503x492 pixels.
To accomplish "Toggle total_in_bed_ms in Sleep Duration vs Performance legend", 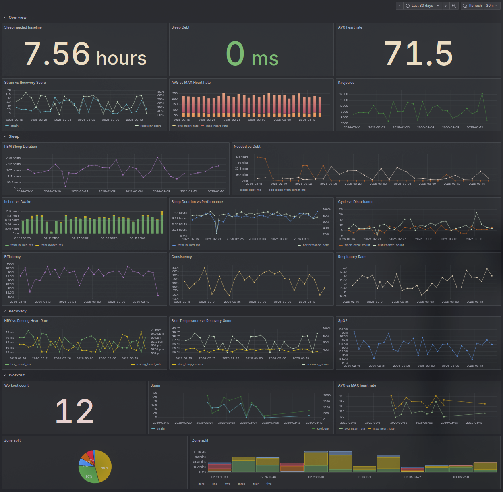I will pyautogui.click(x=186, y=245).
